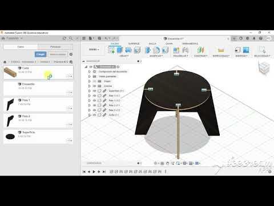Click the data panel search magnifier icon
This screenshot has width=274, height=206.
tap(71, 38)
